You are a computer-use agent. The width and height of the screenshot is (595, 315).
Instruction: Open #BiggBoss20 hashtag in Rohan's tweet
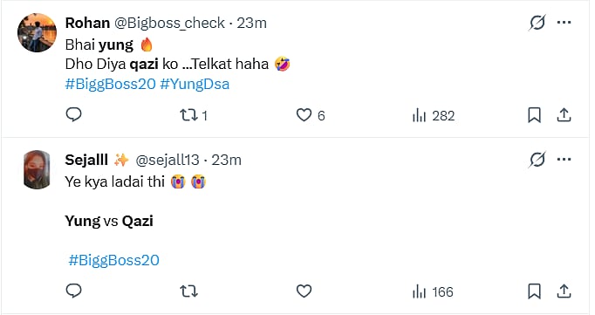(111, 84)
